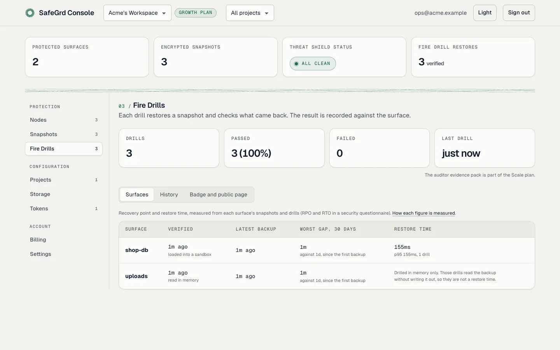Select the shop-db surface name

[x=136, y=250]
